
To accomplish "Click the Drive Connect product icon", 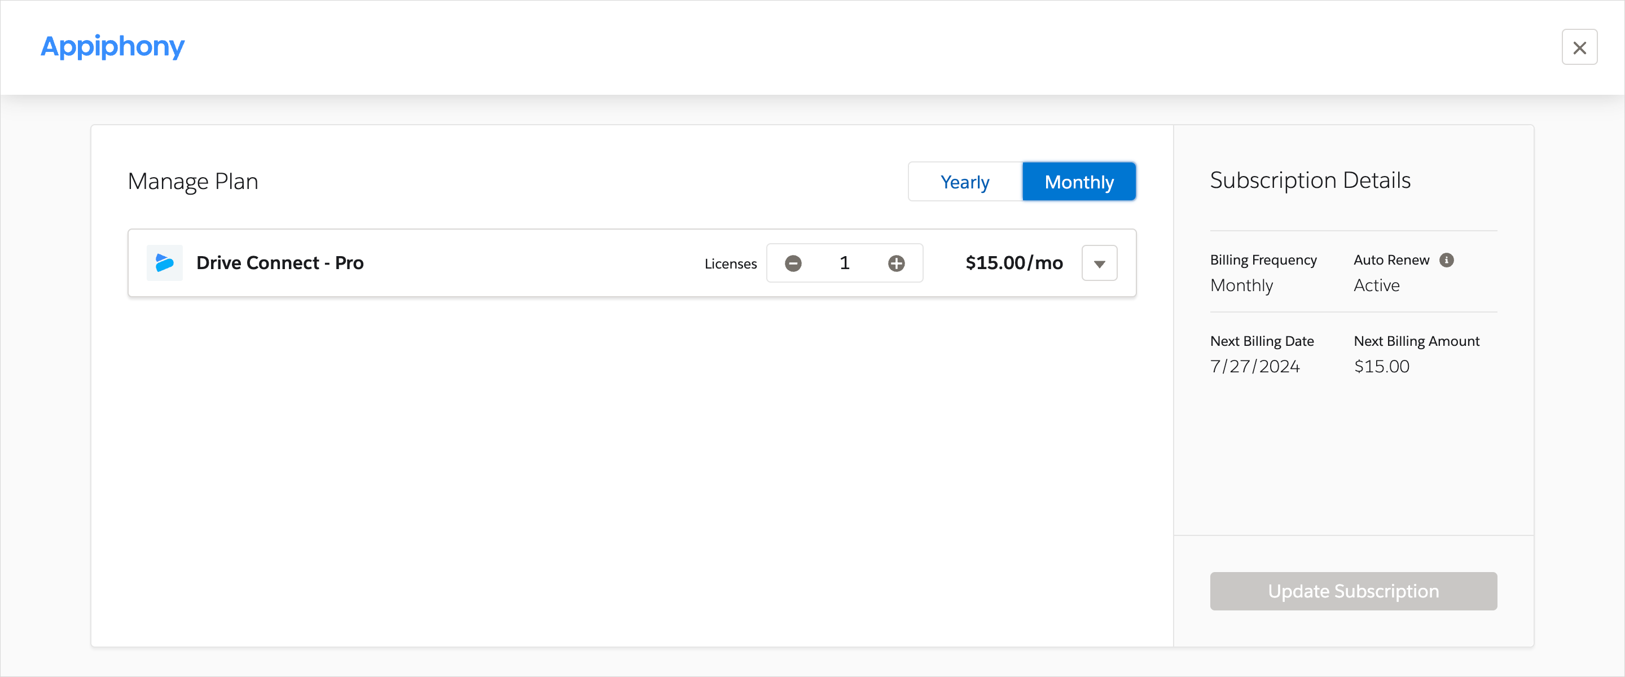I will tap(165, 262).
